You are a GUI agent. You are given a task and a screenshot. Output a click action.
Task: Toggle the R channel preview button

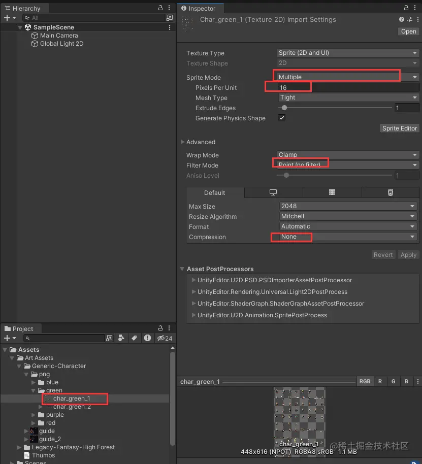pyautogui.click(x=380, y=381)
